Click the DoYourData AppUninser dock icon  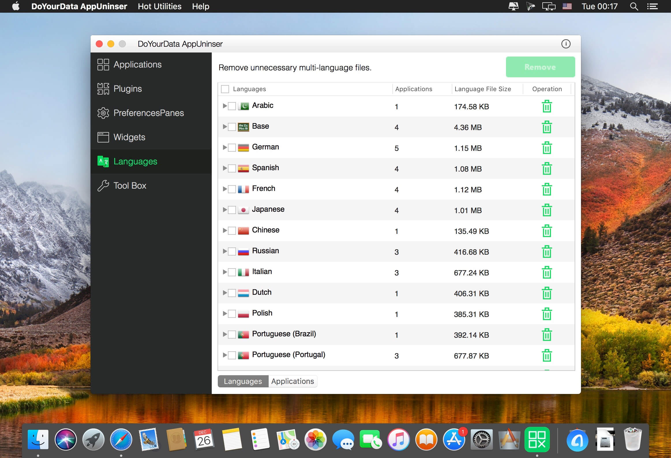[x=537, y=439]
